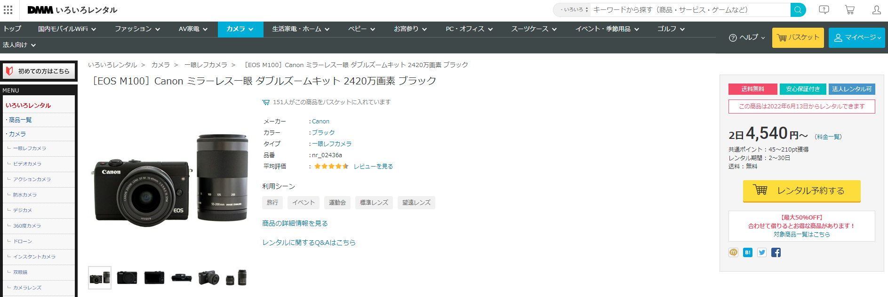This screenshot has height=297, width=888.
Task: Expand the 生活家電・ホーム menu
Action: tap(301, 29)
